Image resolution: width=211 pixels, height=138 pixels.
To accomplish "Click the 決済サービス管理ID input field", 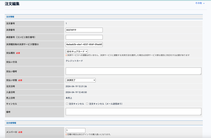I will coord(84,44).
